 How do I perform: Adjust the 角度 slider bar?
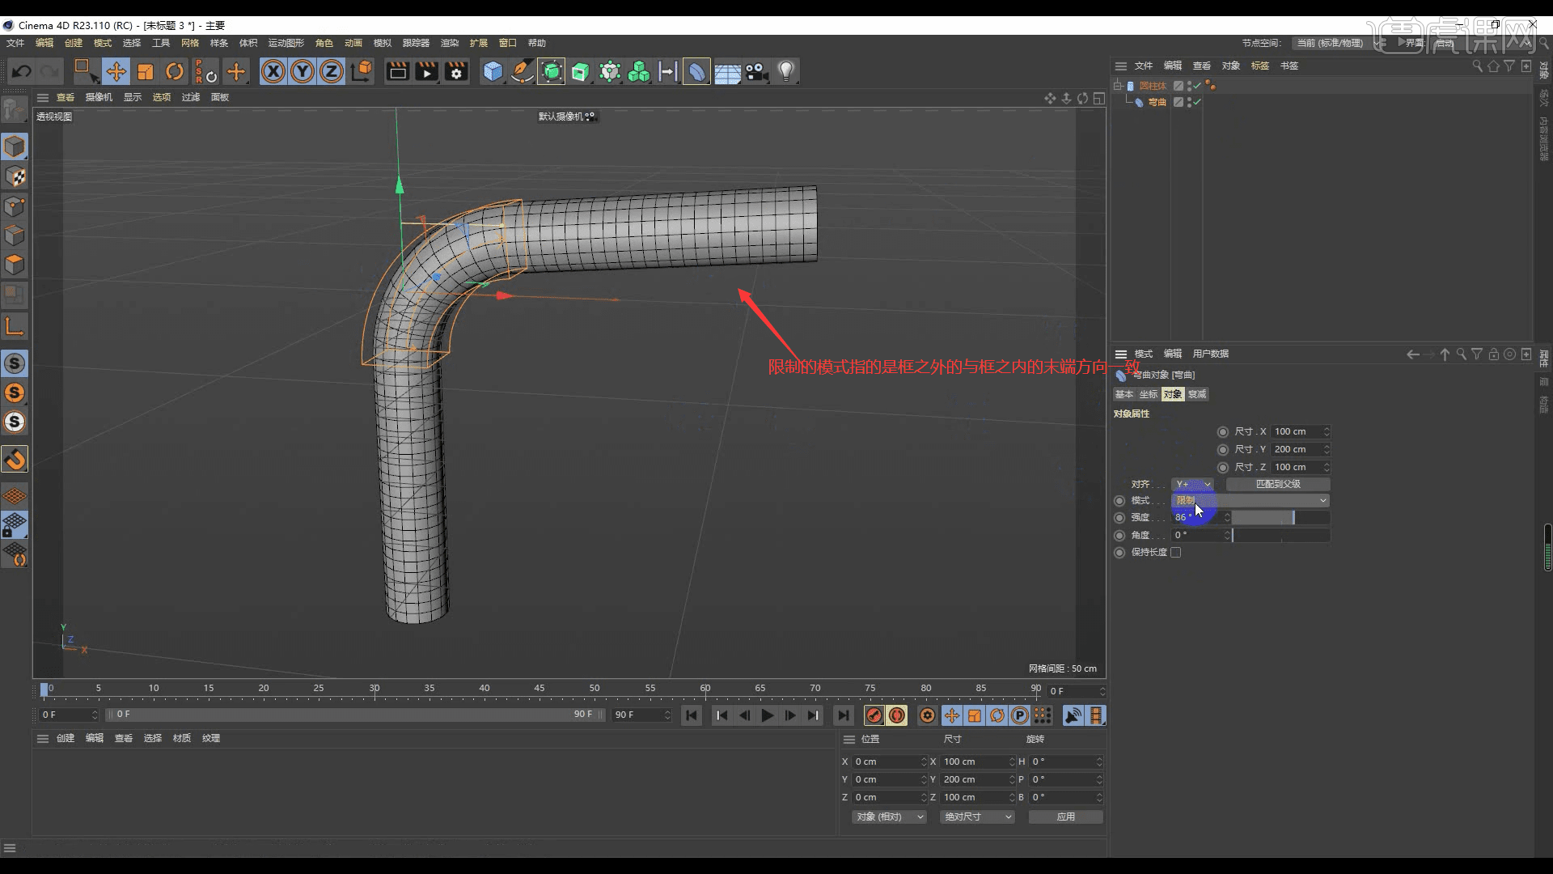(x=1280, y=535)
